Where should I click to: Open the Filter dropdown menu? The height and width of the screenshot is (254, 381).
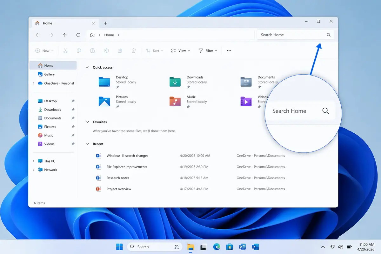[208, 51]
